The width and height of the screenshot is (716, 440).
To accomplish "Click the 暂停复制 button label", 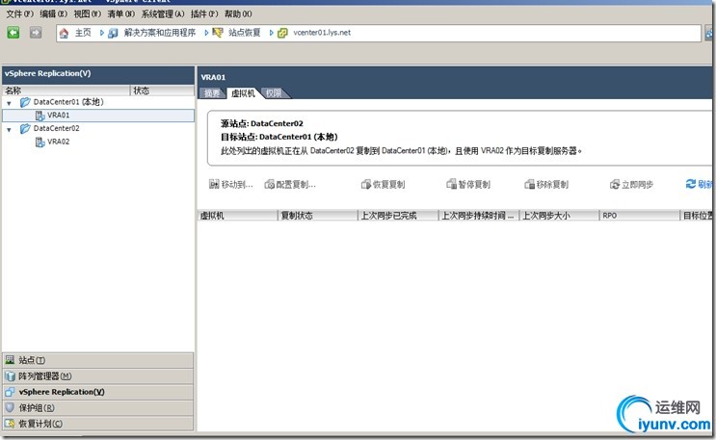I will pyautogui.click(x=474, y=185).
